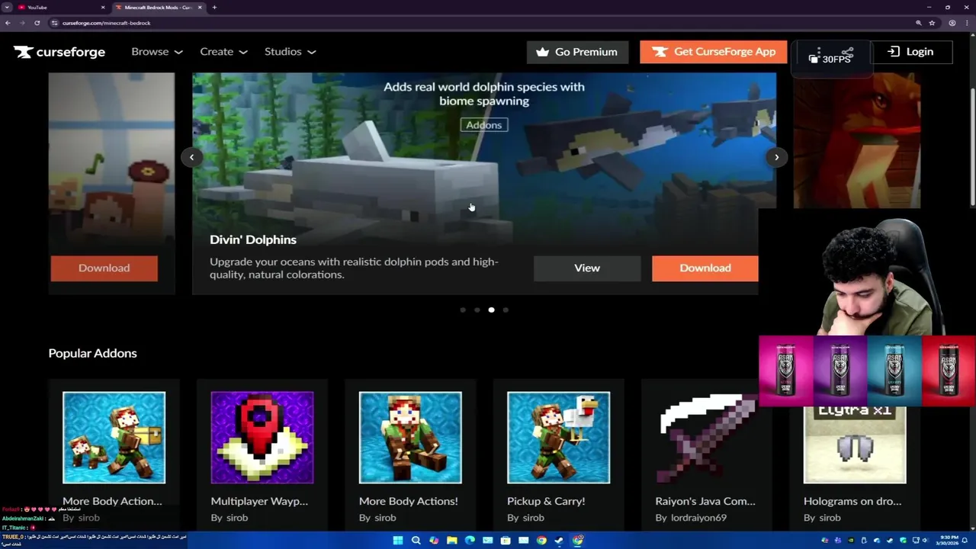The height and width of the screenshot is (549, 976).
Task: Open the Pickup & Carry! addon thumbnail
Action: coord(558,438)
